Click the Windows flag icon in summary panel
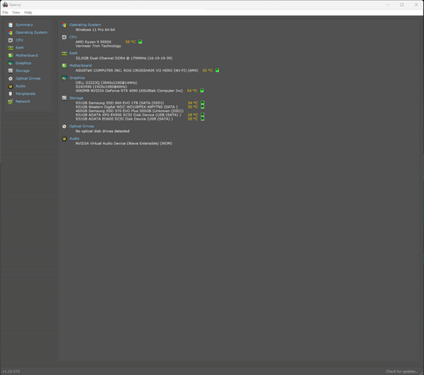The width and height of the screenshot is (424, 375). coord(64,25)
